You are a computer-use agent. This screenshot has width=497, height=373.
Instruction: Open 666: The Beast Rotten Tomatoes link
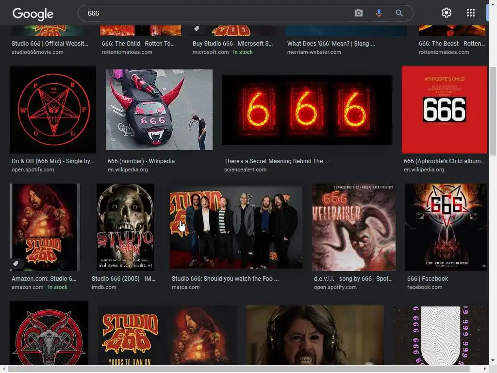452,43
